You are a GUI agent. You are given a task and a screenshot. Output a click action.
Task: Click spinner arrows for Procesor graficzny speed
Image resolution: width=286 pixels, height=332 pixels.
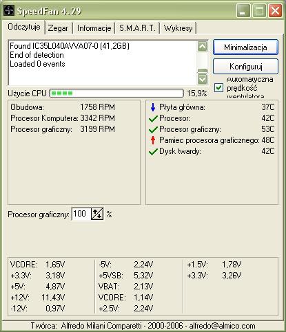[x=97, y=214]
